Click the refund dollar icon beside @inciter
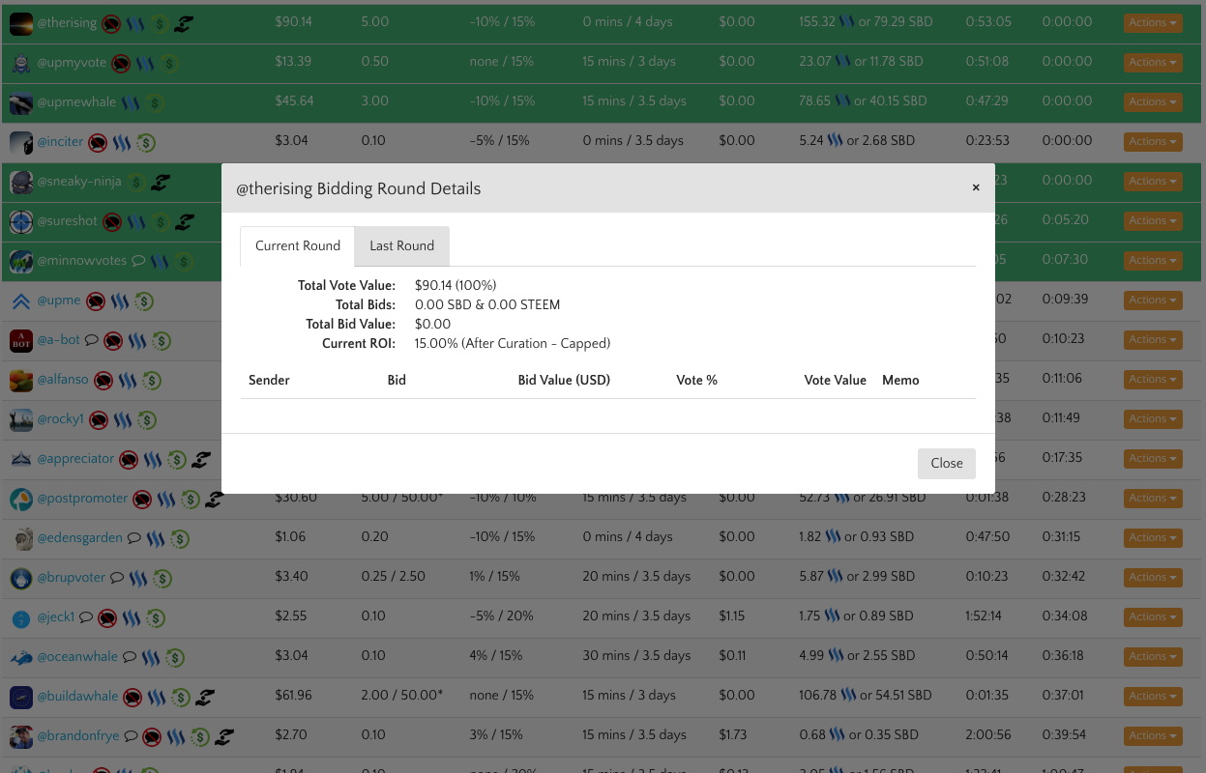This screenshot has height=773, width=1206. (x=146, y=142)
